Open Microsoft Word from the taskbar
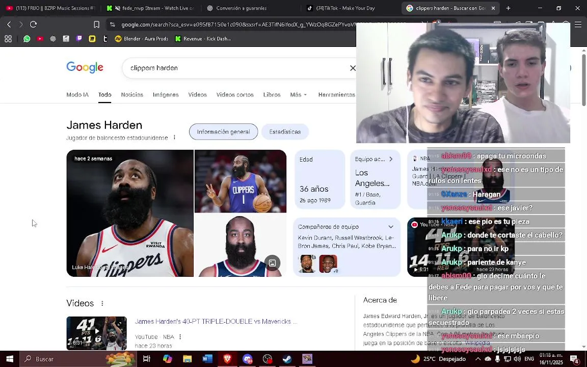Viewport: 587px width, 367px height. [207, 359]
